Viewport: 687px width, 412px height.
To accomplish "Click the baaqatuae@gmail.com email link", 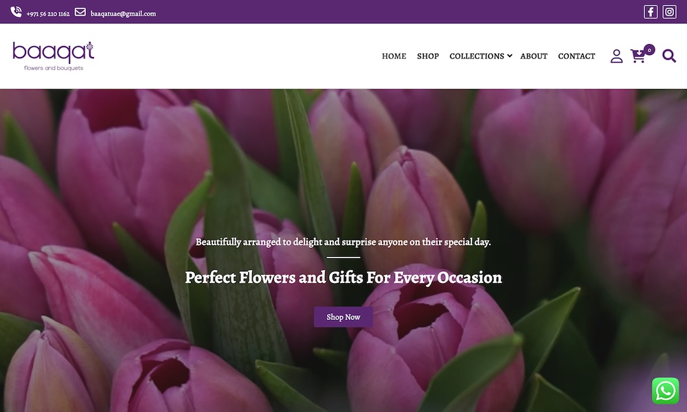I will pyautogui.click(x=123, y=14).
